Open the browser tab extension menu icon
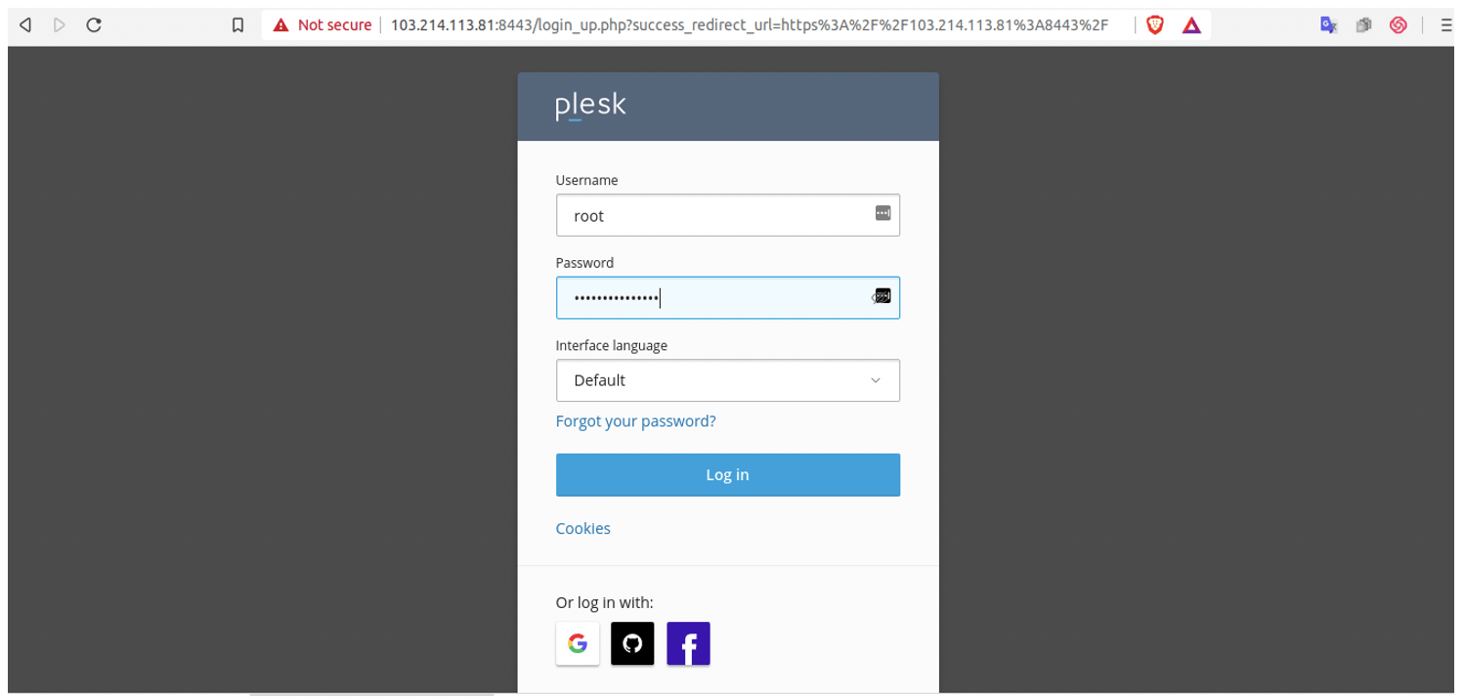This screenshot has width=1464, height=700. click(1362, 24)
